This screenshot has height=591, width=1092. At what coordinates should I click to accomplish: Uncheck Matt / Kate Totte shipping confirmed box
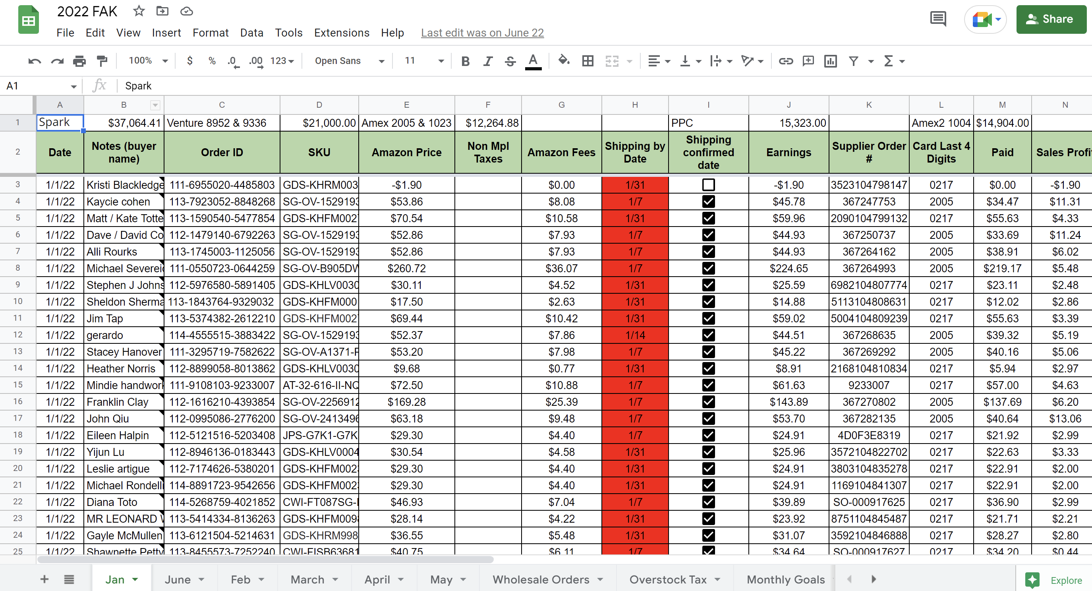click(708, 218)
